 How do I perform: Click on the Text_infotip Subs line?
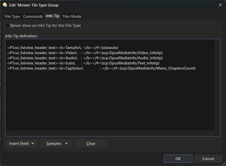tap(83, 63)
